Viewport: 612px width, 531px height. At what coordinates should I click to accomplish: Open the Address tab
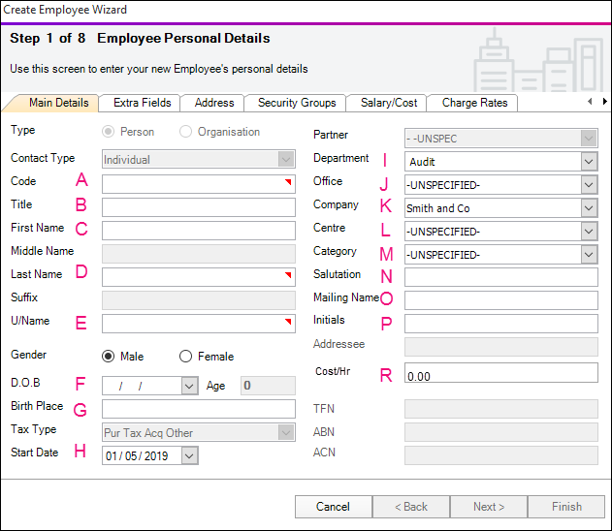pyautogui.click(x=214, y=103)
